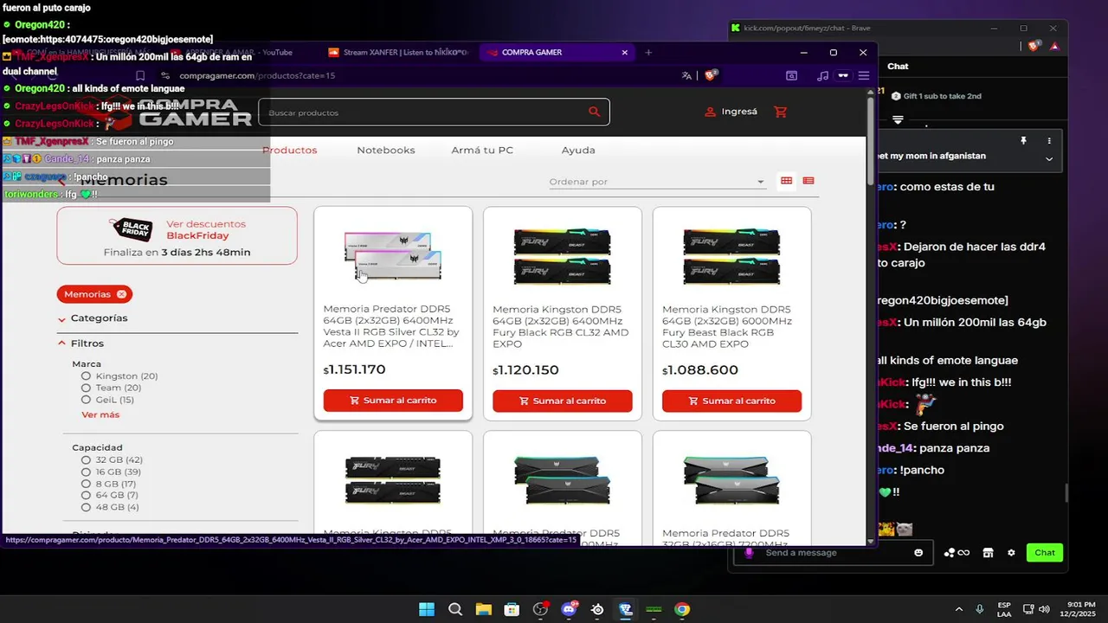Open the Ordenar por sort dropdown
Image resolution: width=1108 pixels, height=623 pixels.
pos(658,182)
